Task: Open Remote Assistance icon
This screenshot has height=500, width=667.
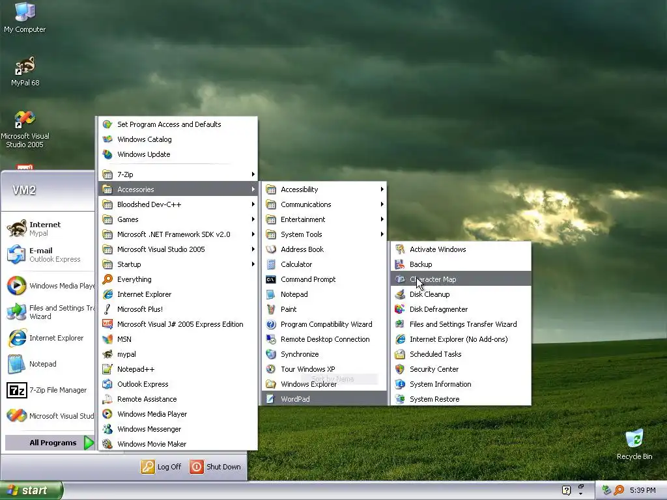Action: click(107, 399)
